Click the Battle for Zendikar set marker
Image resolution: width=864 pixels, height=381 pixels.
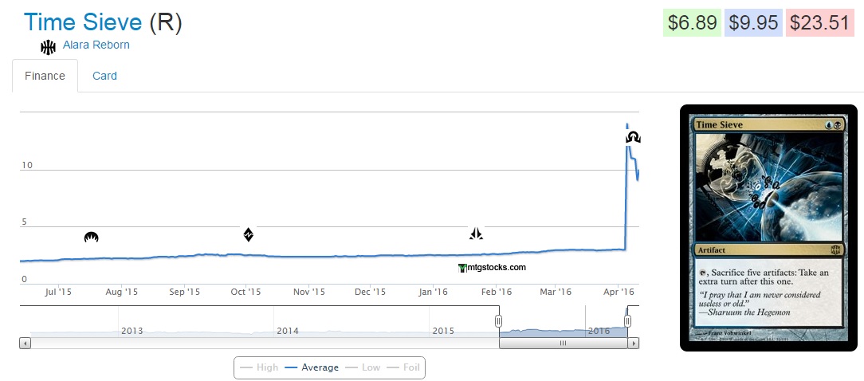pos(249,234)
